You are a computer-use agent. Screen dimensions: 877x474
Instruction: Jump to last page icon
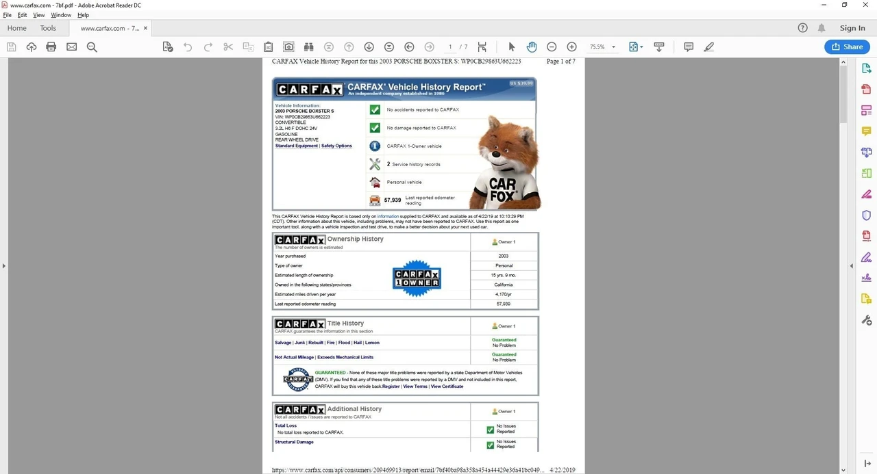coord(389,47)
